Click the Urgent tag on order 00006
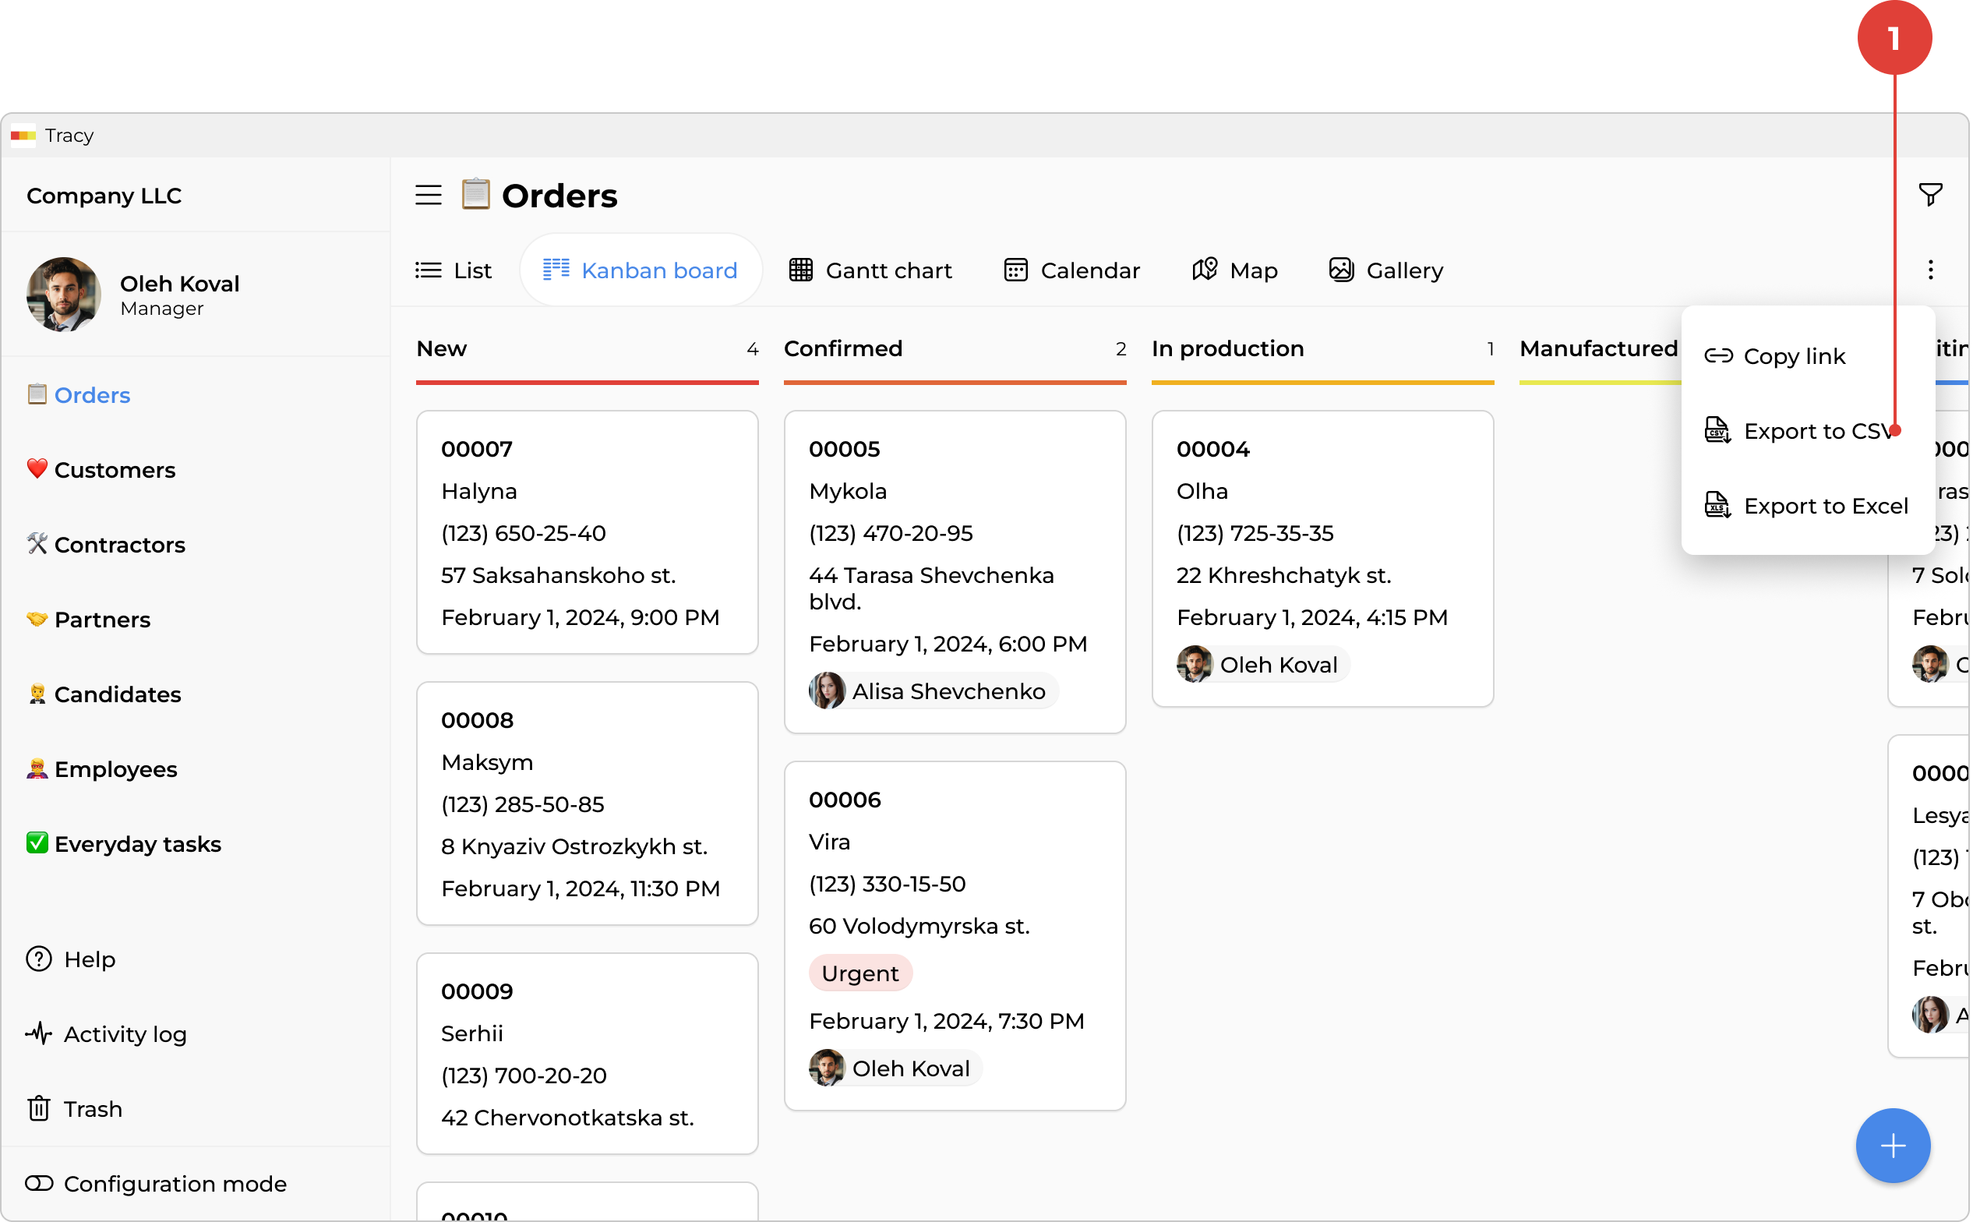 coord(859,973)
